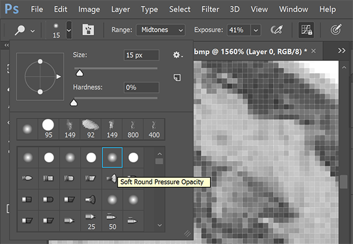Viewport: 353px width, 244px height.
Task: Open the Select menu
Action: coord(179,9)
